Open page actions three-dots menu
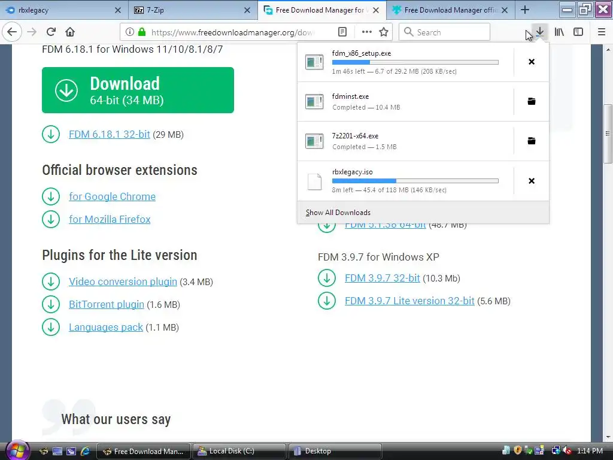Viewport: 613px width, 460px height. [367, 32]
